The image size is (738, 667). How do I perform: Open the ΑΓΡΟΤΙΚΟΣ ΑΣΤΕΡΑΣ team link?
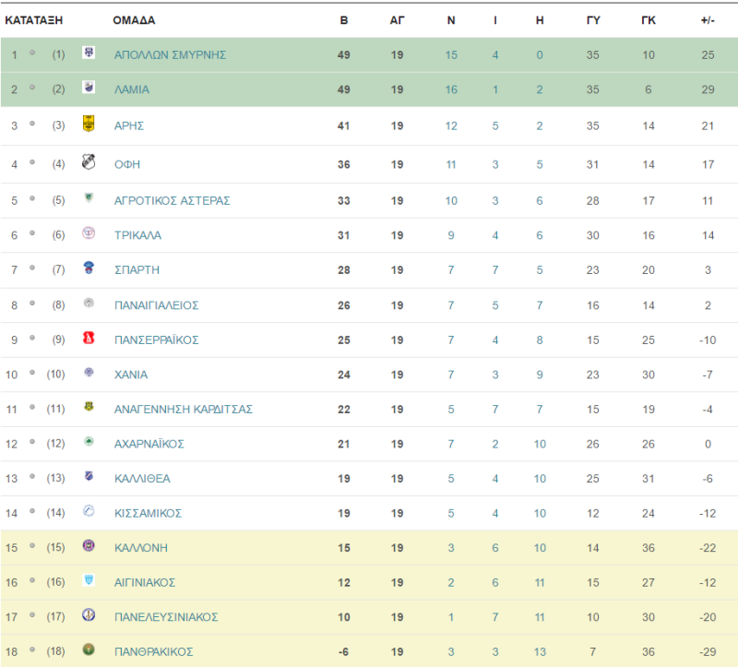click(173, 200)
